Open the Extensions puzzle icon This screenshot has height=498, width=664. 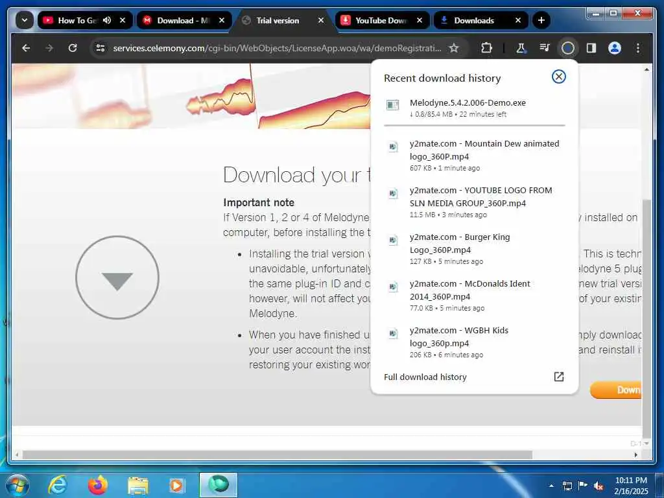coord(486,48)
